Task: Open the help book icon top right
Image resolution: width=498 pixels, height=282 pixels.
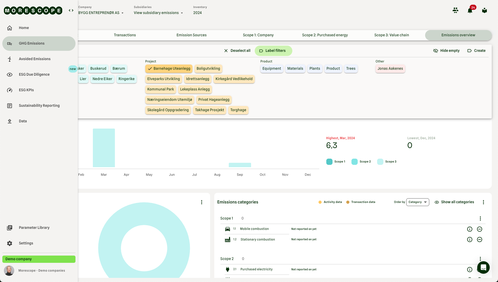Action: 484,11
